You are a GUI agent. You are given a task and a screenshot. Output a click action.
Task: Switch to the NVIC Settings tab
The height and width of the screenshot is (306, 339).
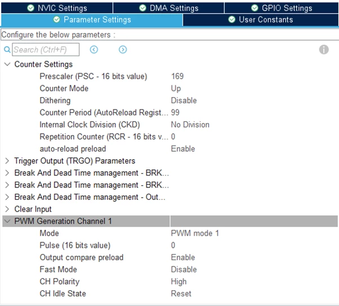pyautogui.click(x=57, y=8)
